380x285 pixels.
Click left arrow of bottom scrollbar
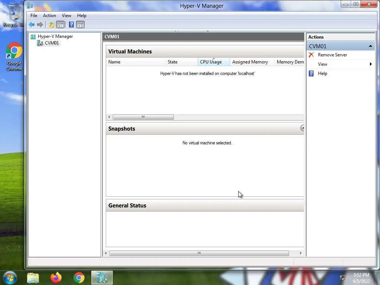(106, 253)
